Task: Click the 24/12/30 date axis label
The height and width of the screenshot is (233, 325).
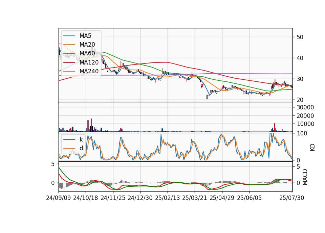Action: point(140,198)
